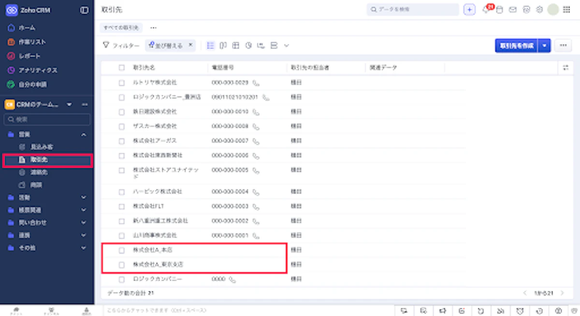Click the 取引先名 column header
This screenshot has height=316, width=580.
click(144, 68)
